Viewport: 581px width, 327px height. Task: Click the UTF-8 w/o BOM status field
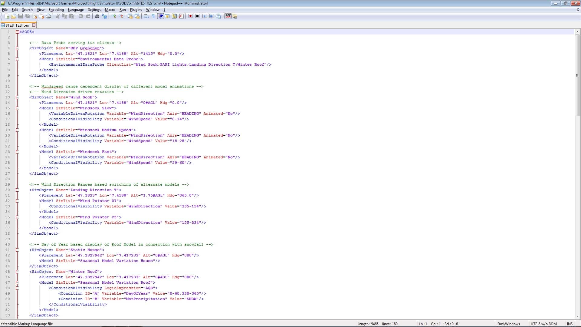(x=543, y=324)
